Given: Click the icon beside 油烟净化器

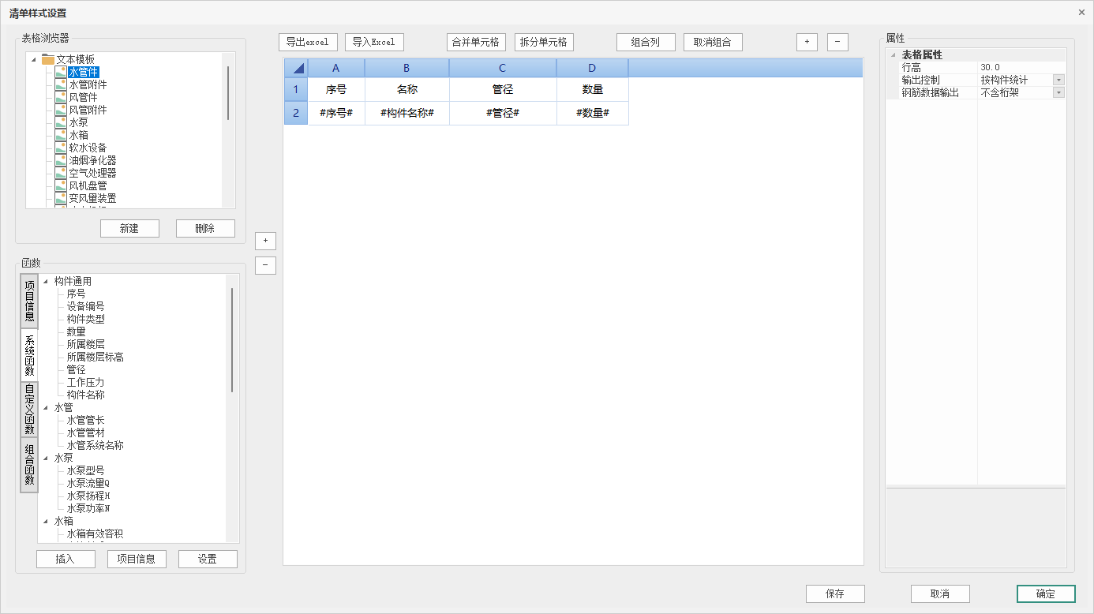Looking at the screenshot, I should point(61,160).
